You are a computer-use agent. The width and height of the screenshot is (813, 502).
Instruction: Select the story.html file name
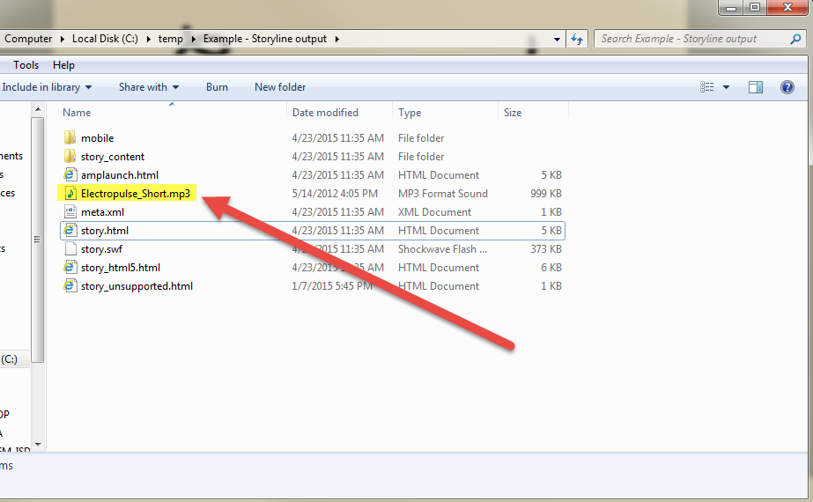[105, 231]
